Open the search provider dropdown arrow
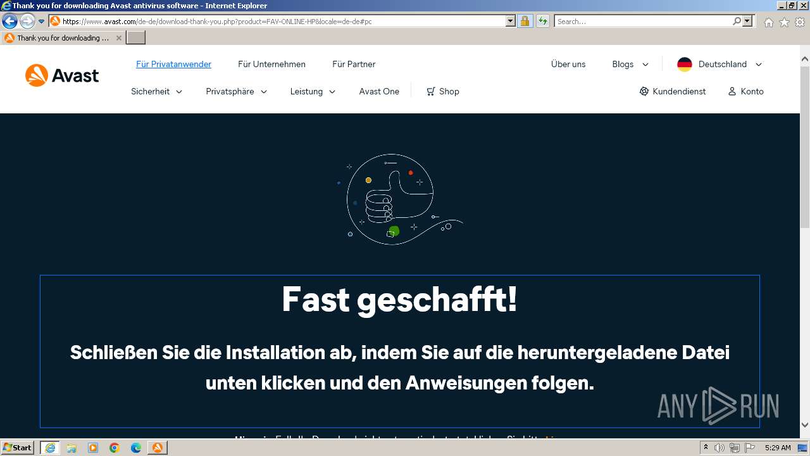The image size is (810, 456). coord(747,22)
